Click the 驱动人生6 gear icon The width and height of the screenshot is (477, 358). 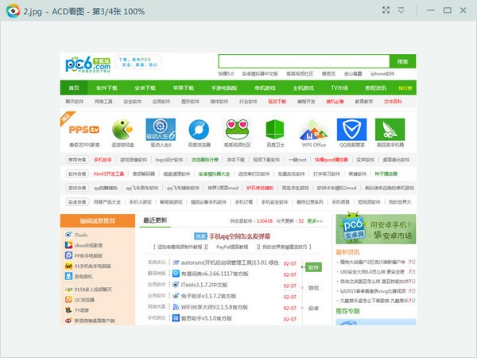[161, 130]
